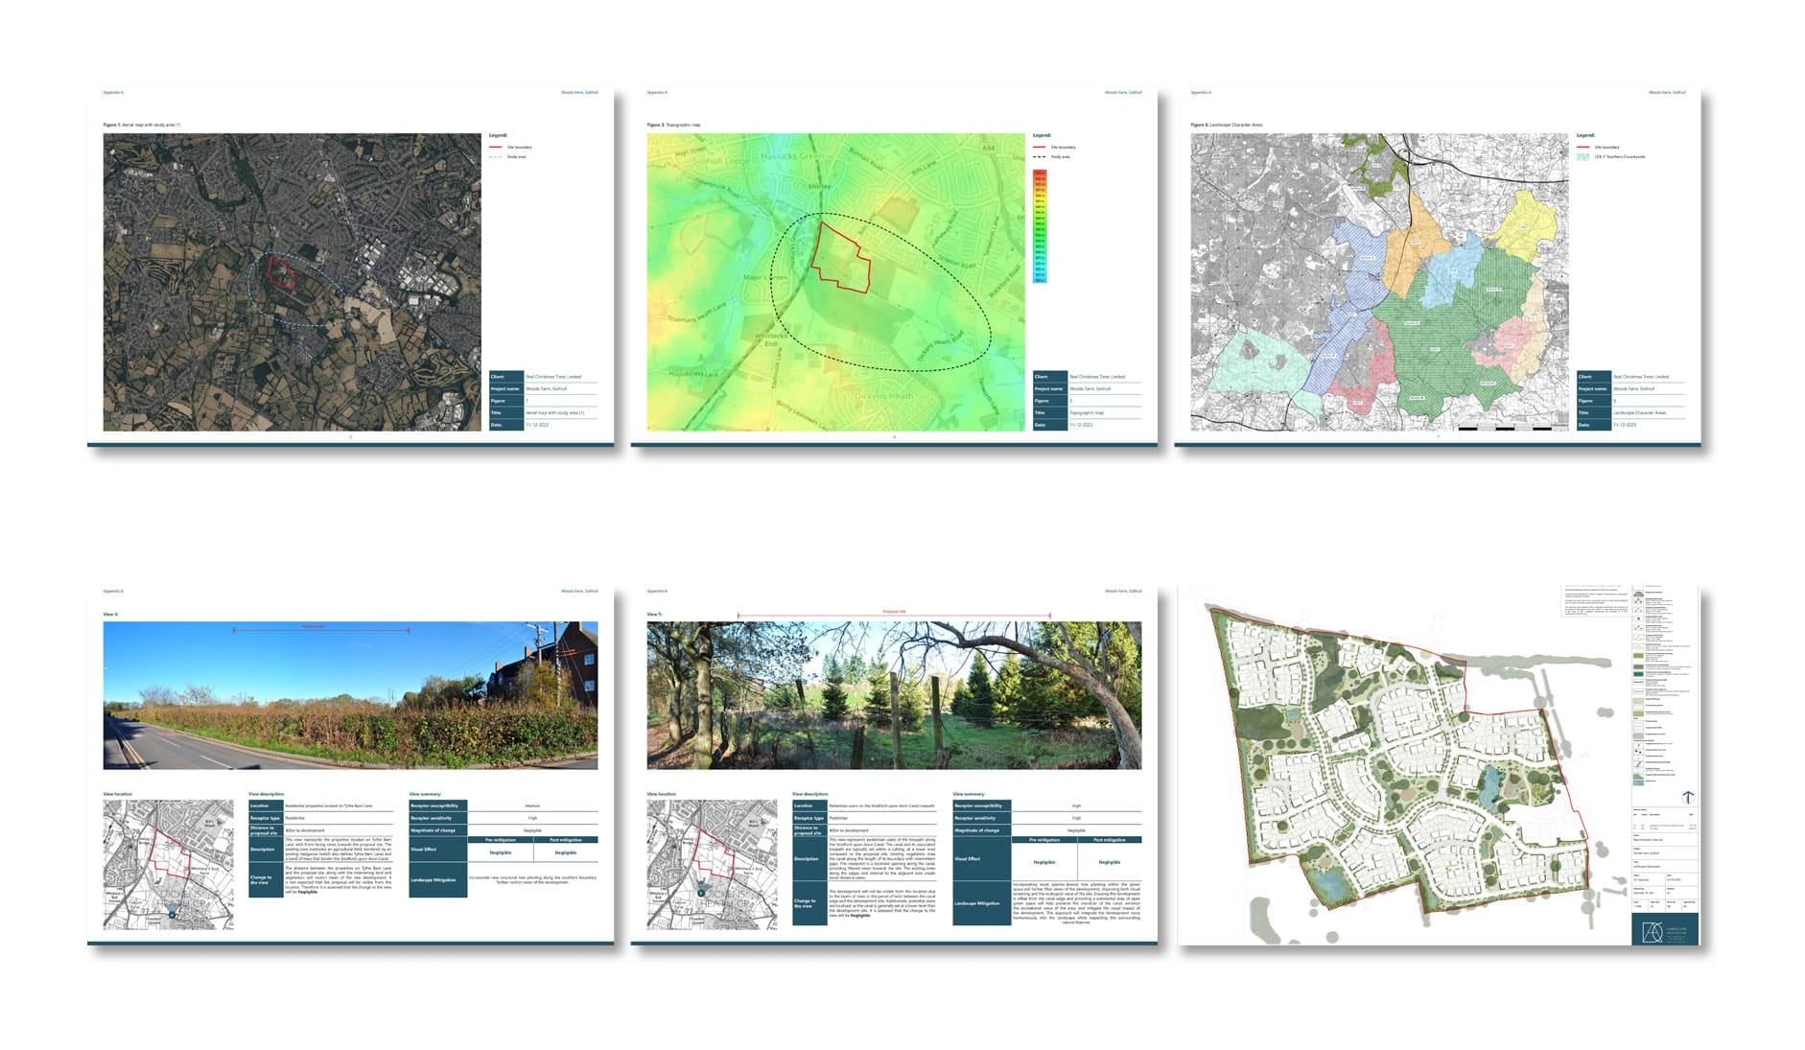
Task: Click 'Study area' in the Figure 3 legend
Action: 1060,156
